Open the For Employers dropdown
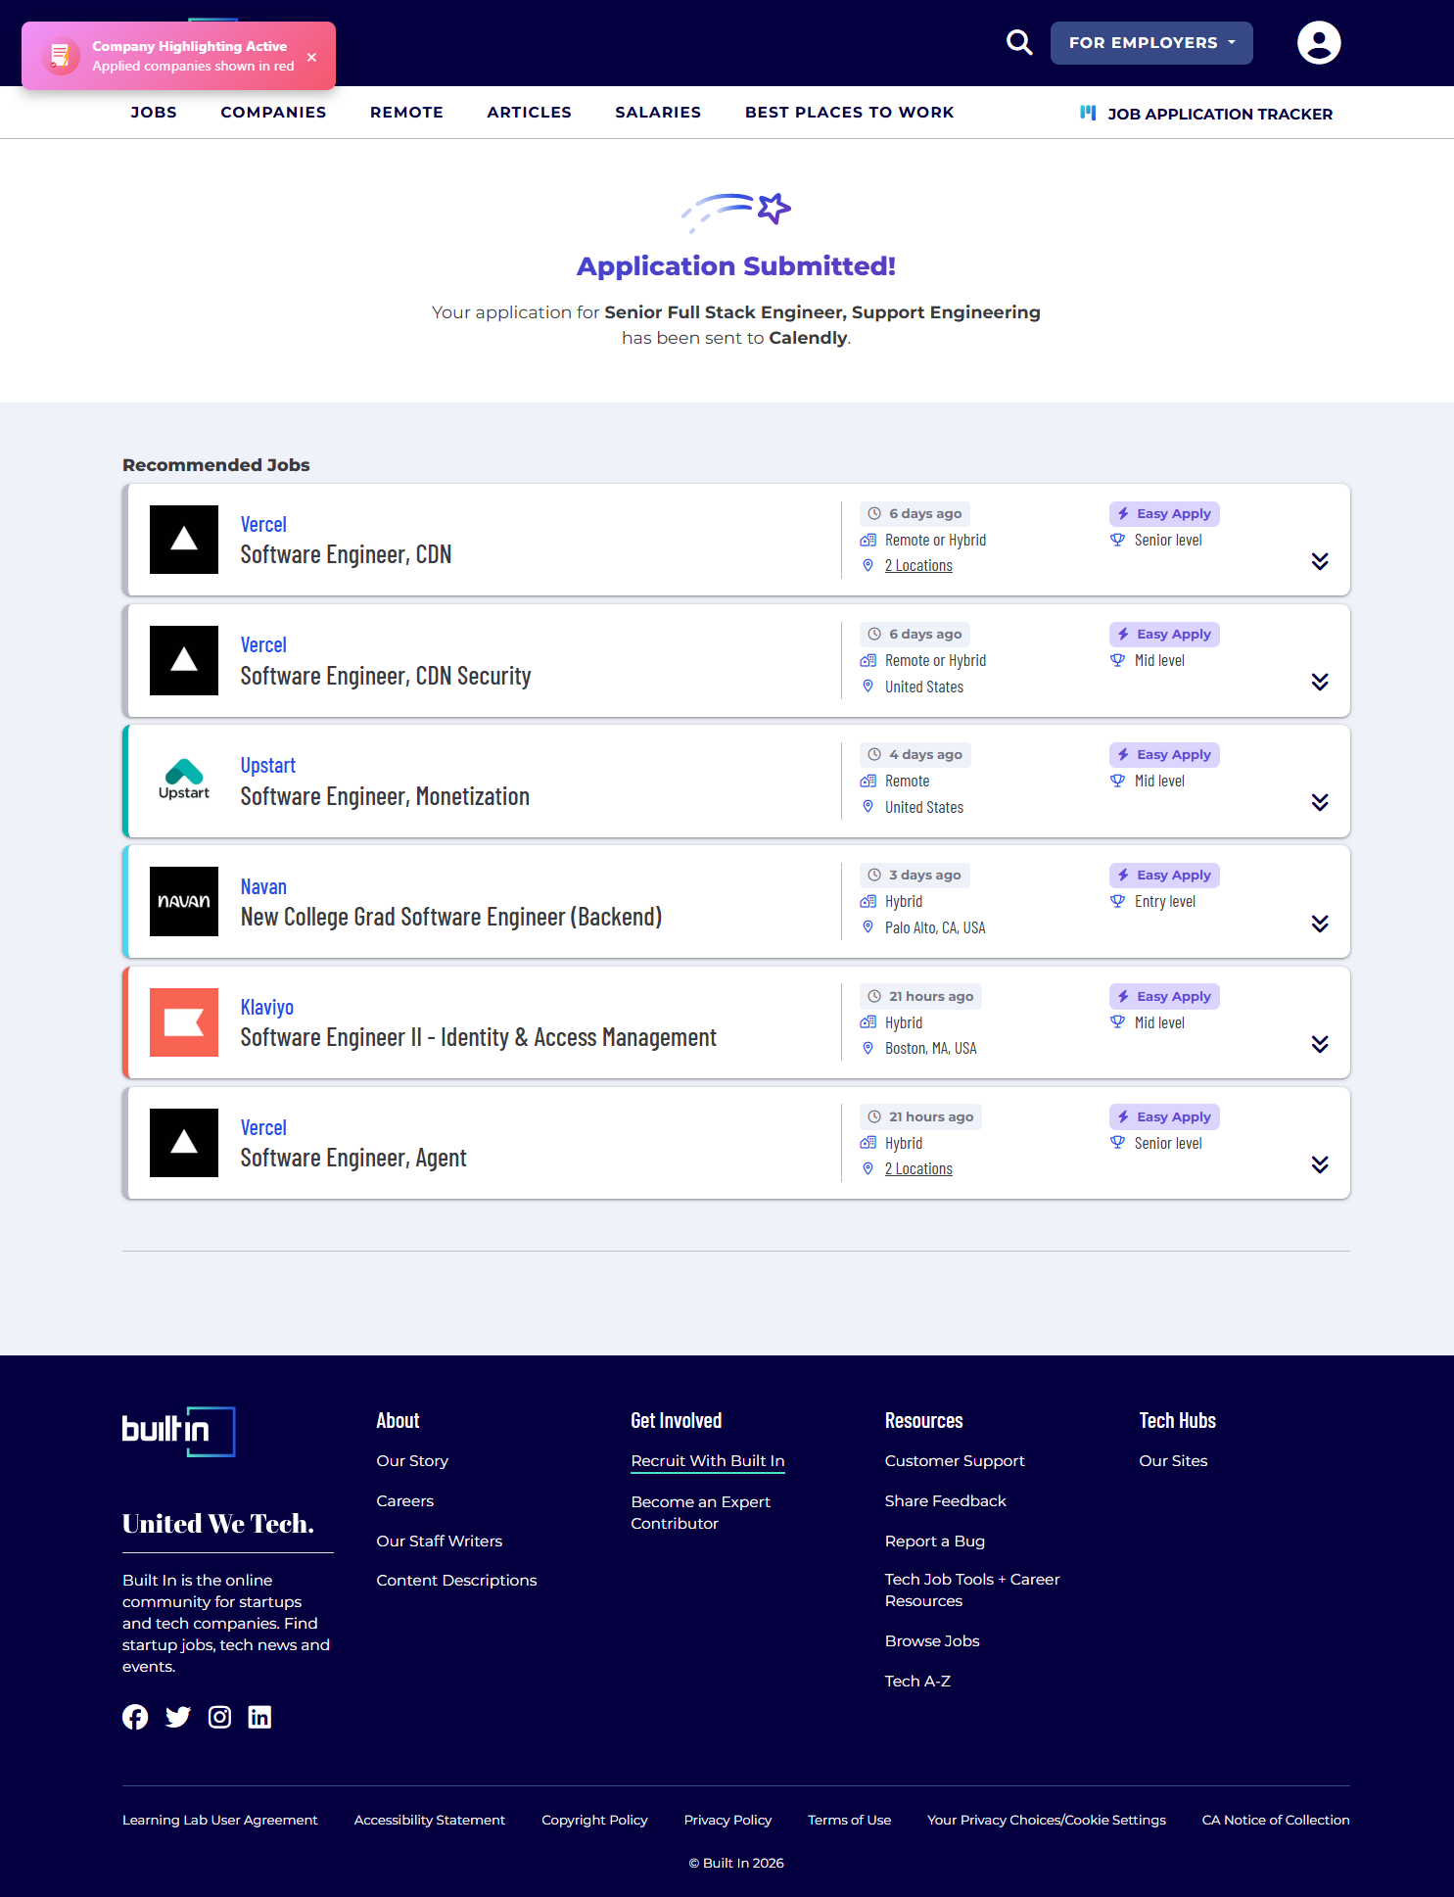Screen dimensions: 1454x1897 pyautogui.click(x=1150, y=43)
